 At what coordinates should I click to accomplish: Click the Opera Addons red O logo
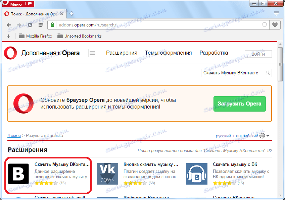(x=10, y=53)
